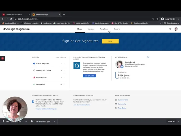Viewport: 181px width, 136px height.
Task: Close the downloads bar
Action: (179, 121)
